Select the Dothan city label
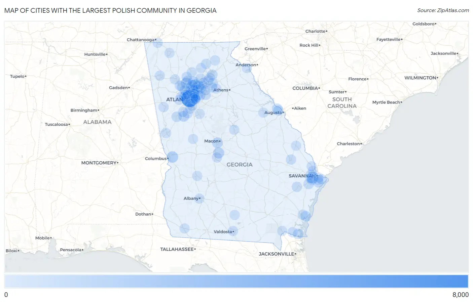Image resolution: width=473 pixels, height=302 pixels. tap(143, 214)
